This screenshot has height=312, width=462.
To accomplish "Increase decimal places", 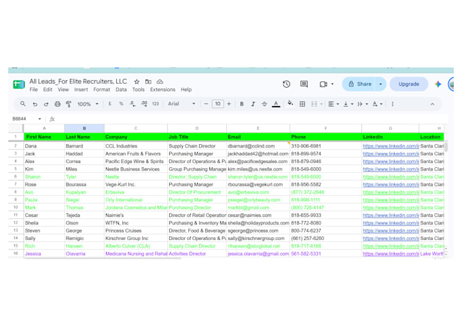I will (x=144, y=104).
